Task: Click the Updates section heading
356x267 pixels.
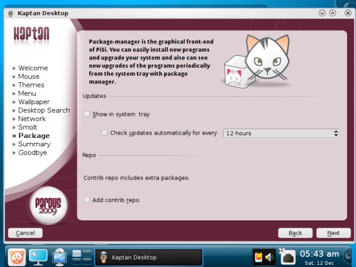Action: point(94,96)
